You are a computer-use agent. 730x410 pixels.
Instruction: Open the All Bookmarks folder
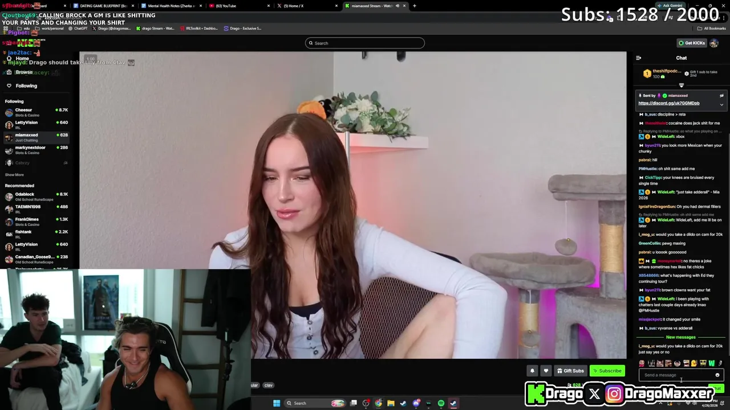712,28
